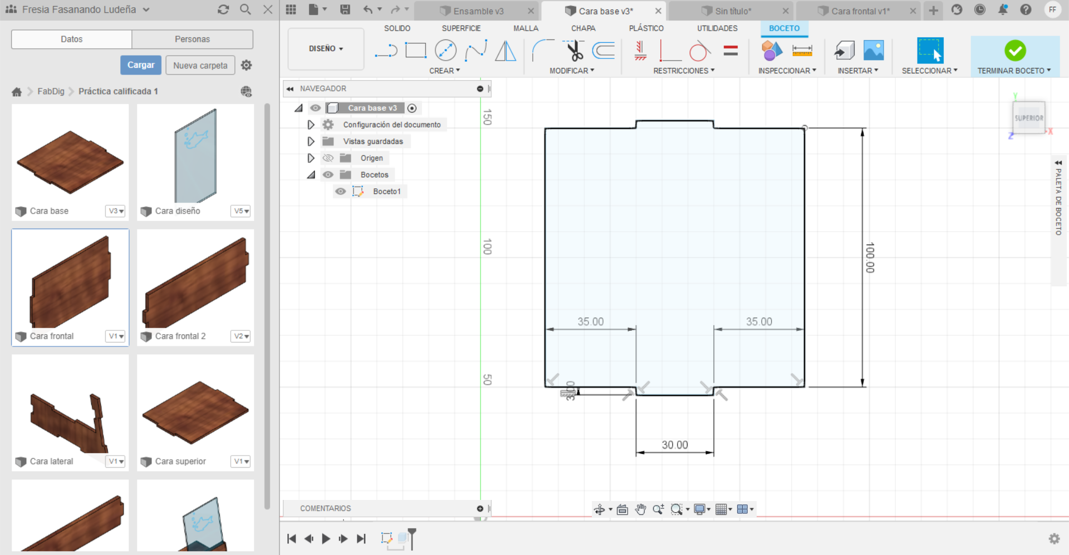Viewport: 1069px width, 555px height.
Task: Toggle visibility of Boceto1 sketch
Action: [341, 191]
